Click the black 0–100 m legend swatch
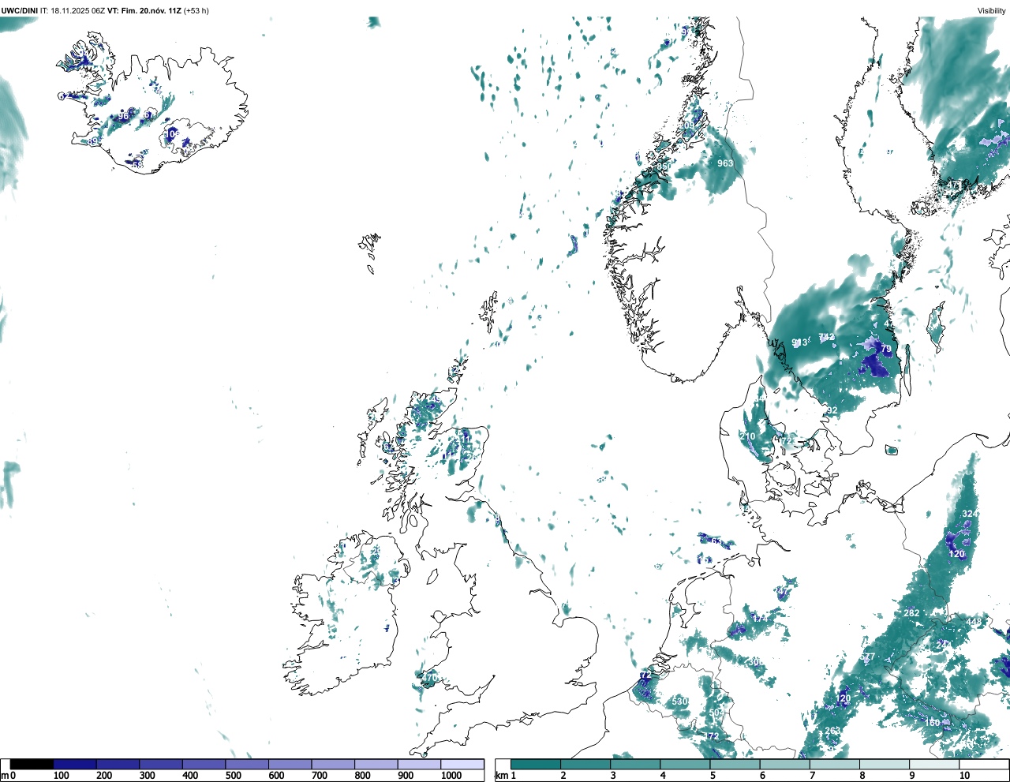The height and width of the screenshot is (782, 1010). pyautogui.click(x=32, y=764)
